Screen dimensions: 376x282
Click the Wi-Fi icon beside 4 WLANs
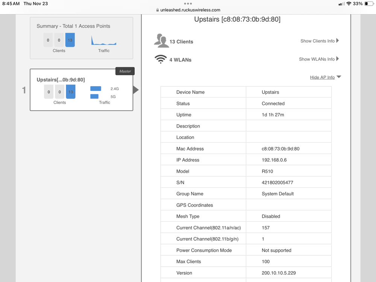click(161, 59)
